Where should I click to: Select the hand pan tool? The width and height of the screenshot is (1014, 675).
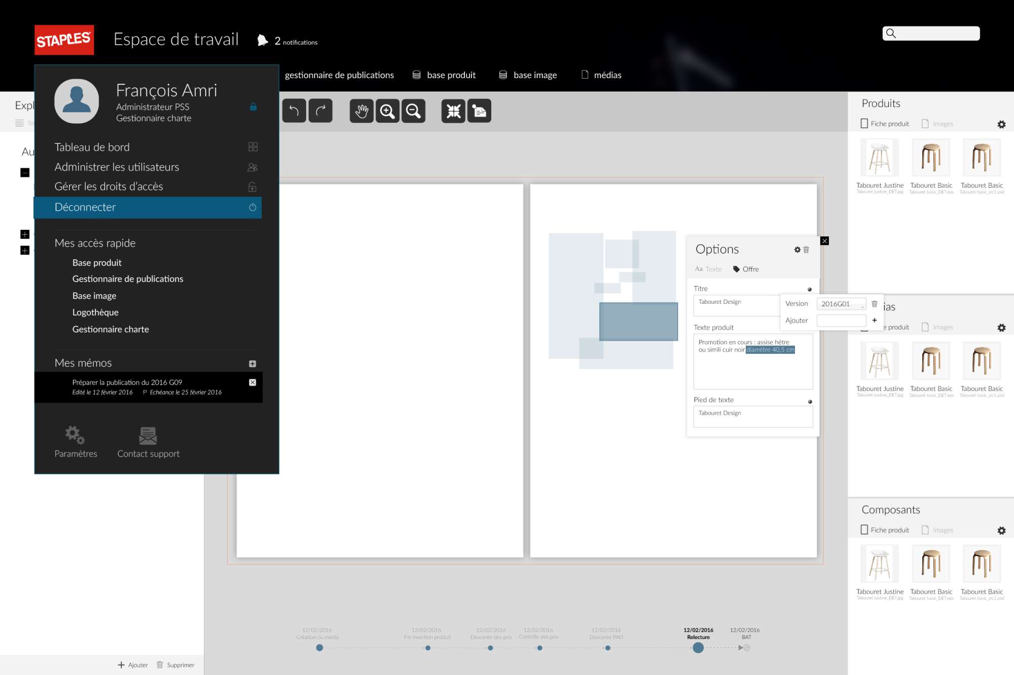pos(361,111)
